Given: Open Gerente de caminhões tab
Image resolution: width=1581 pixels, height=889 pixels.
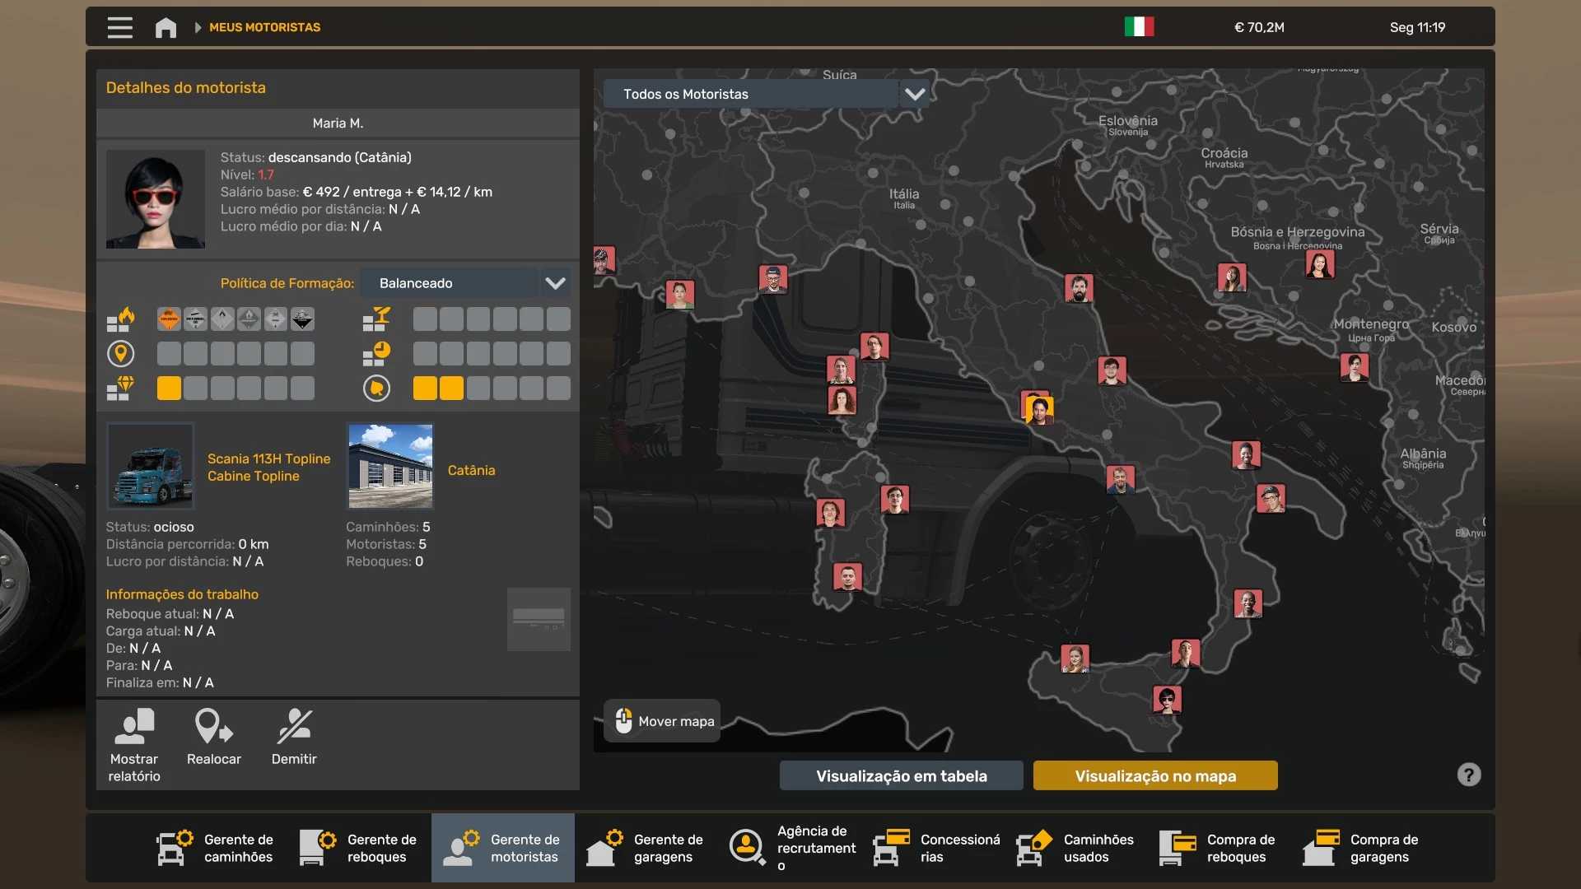Looking at the screenshot, I should coord(216,848).
